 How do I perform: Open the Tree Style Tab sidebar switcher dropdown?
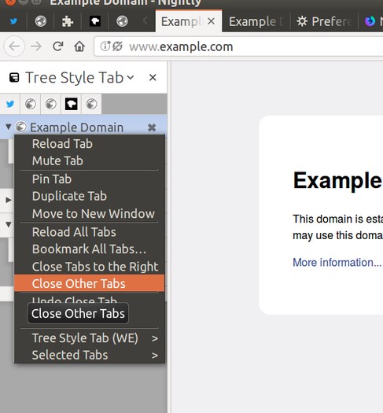point(130,78)
